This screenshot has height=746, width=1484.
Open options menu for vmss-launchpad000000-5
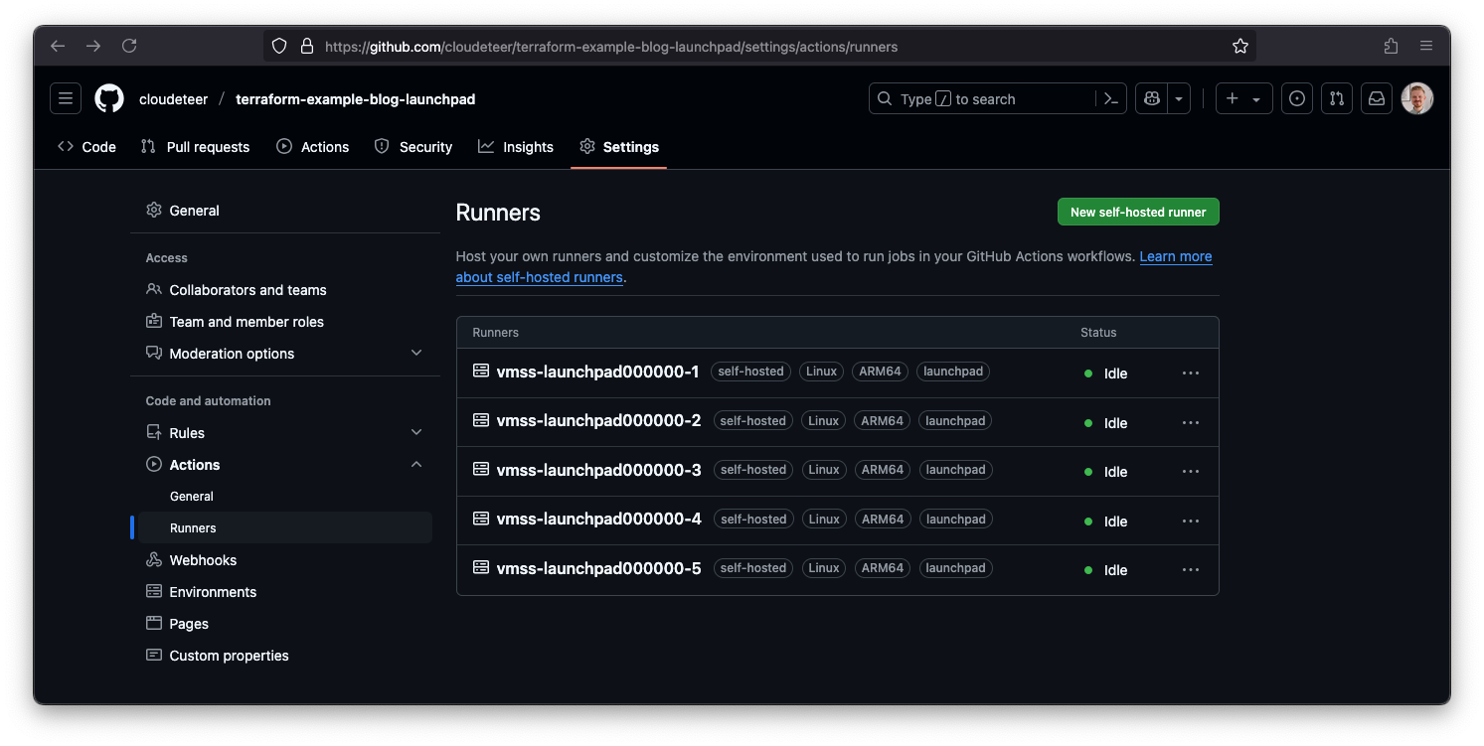[x=1191, y=570]
